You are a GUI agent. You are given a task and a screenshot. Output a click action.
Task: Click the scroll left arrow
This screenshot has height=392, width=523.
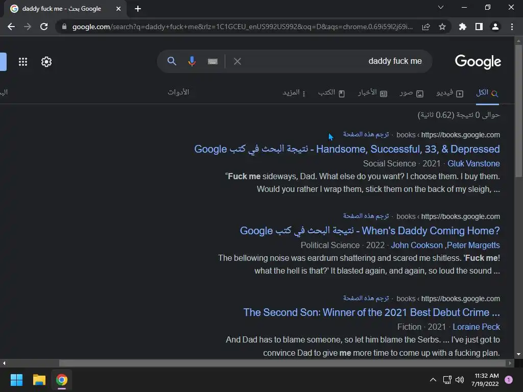coord(4,363)
